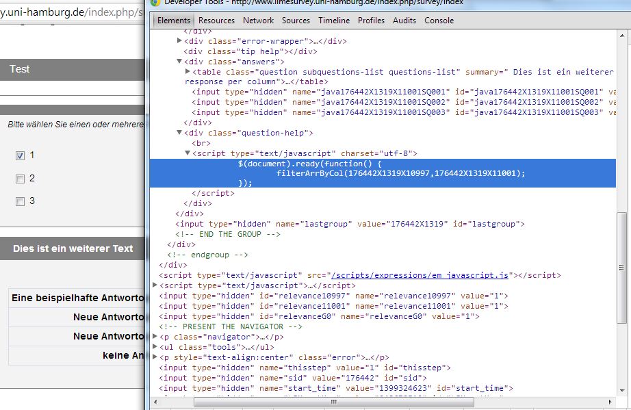
Task: Open the Console tab
Action: click(439, 21)
